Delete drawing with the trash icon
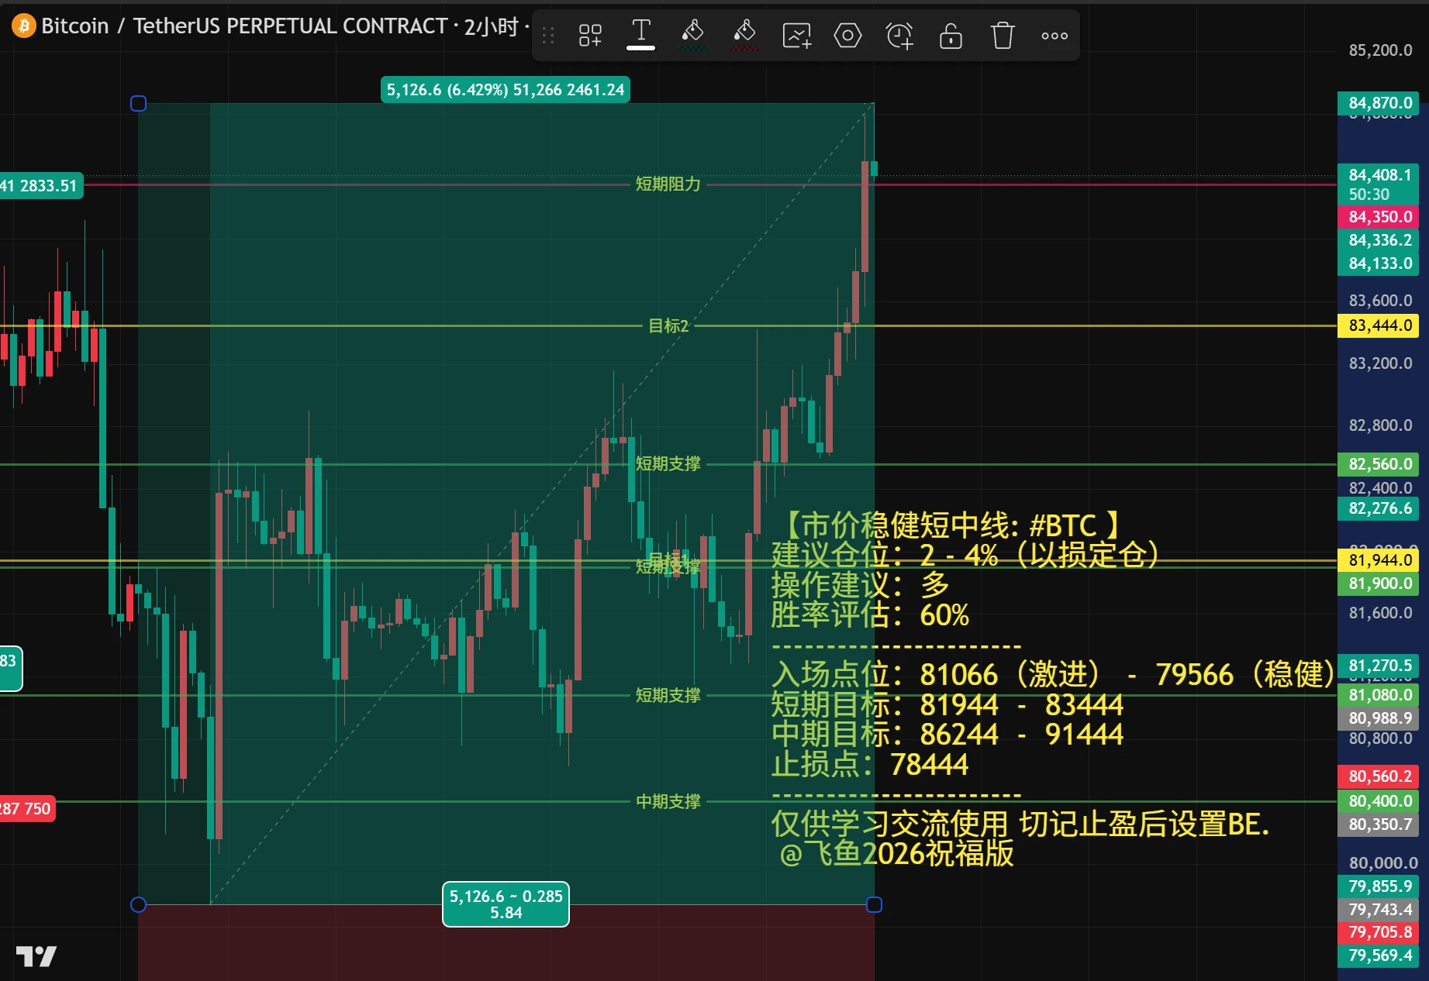The image size is (1429, 981). (x=1003, y=35)
